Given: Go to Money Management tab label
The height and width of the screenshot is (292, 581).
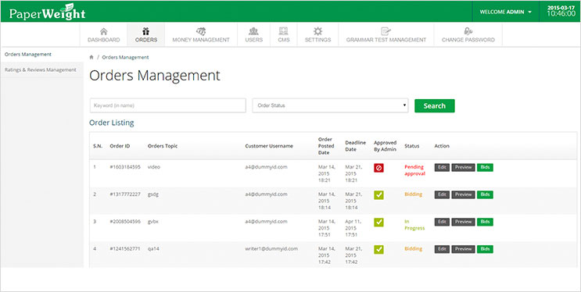Looking at the screenshot, I should point(201,40).
